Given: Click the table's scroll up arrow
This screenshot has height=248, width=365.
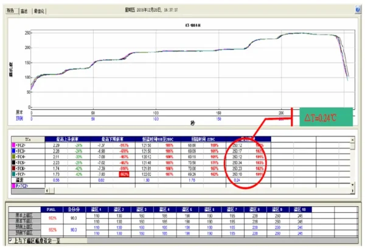Looking at the screenshot, I should (352, 140).
